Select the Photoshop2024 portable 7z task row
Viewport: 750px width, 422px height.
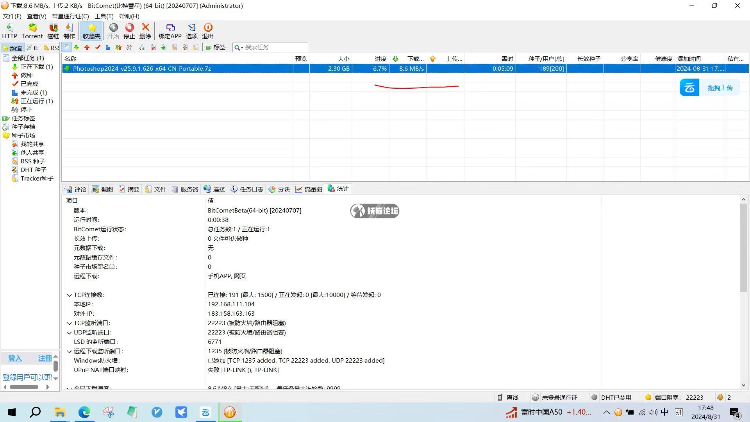coord(405,68)
